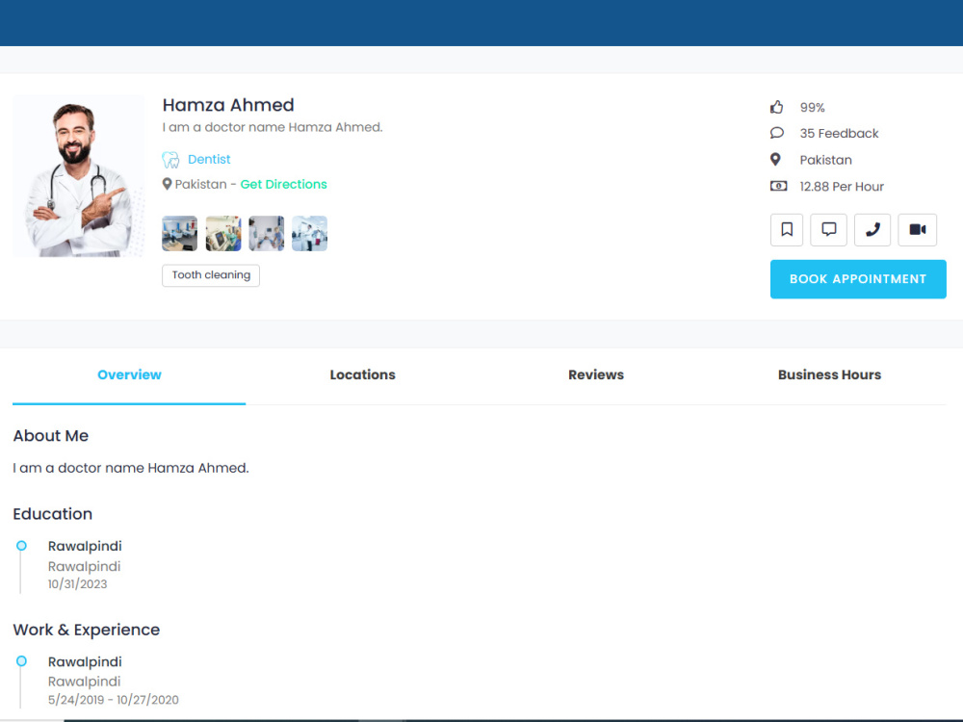Open chat via the message icon button
The image size is (963, 722).
click(x=828, y=230)
